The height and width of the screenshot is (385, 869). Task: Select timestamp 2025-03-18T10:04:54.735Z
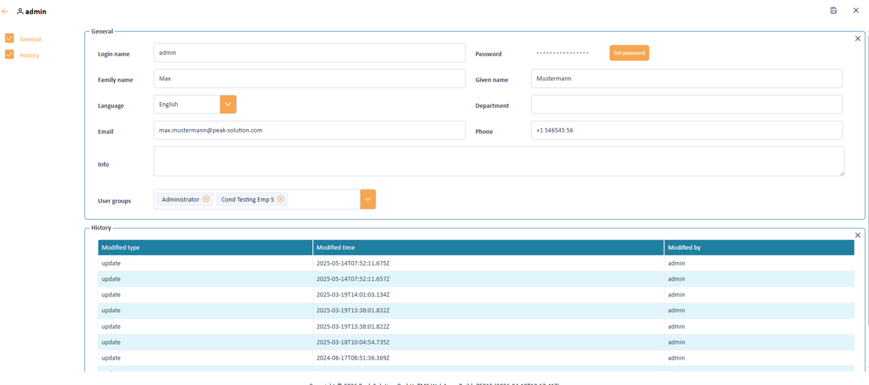pos(353,342)
